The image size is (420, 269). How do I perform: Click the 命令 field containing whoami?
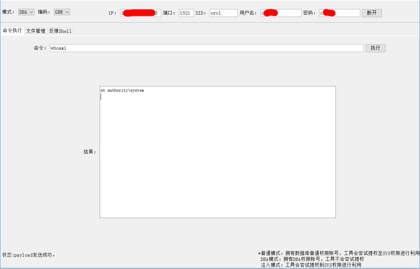point(207,48)
